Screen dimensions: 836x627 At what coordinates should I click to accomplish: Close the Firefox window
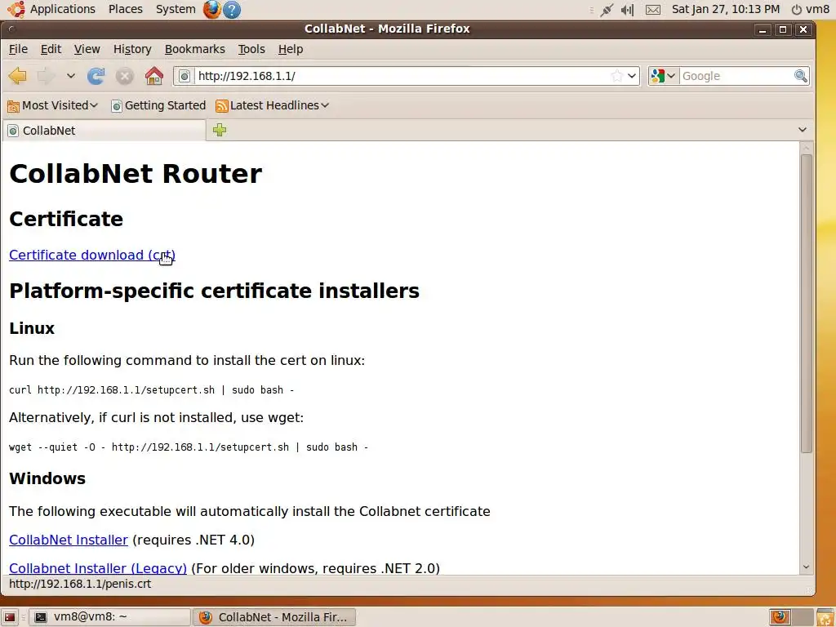pyautogui.click(x=803, y=29)
